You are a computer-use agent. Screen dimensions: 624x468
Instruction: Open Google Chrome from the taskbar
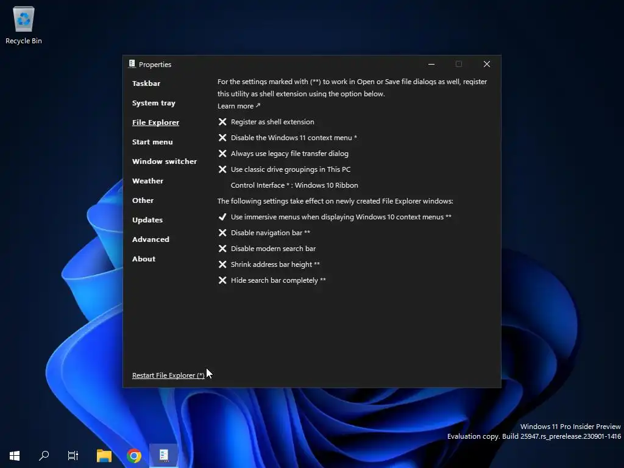point(133,455)
